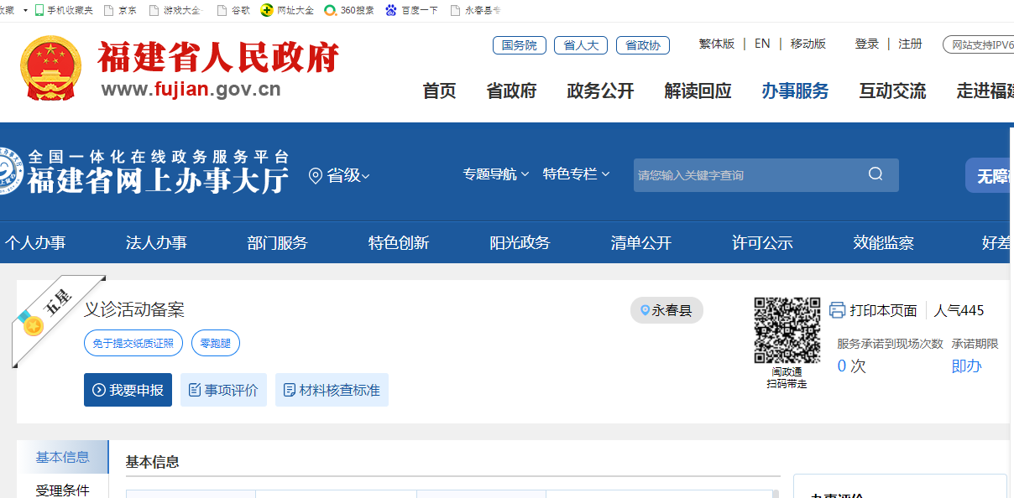1014x498 pixels.
Task: Click the 事项评价 button
Action: click(223, 390)
